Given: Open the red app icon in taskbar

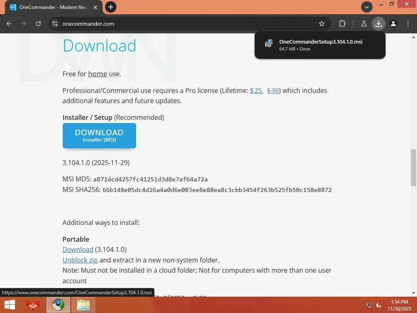Looking at the screenshot, I should pyautogui.click(x=33, y=305).
